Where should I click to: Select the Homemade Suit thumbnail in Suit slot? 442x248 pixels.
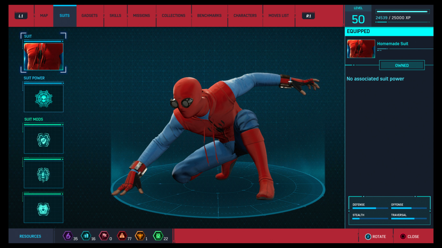coord(44,57)
